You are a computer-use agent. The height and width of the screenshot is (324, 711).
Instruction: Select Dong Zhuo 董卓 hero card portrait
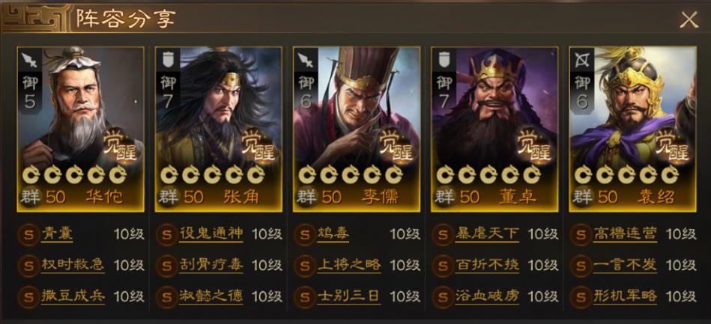pyautogui.click(x=494, y=129)
